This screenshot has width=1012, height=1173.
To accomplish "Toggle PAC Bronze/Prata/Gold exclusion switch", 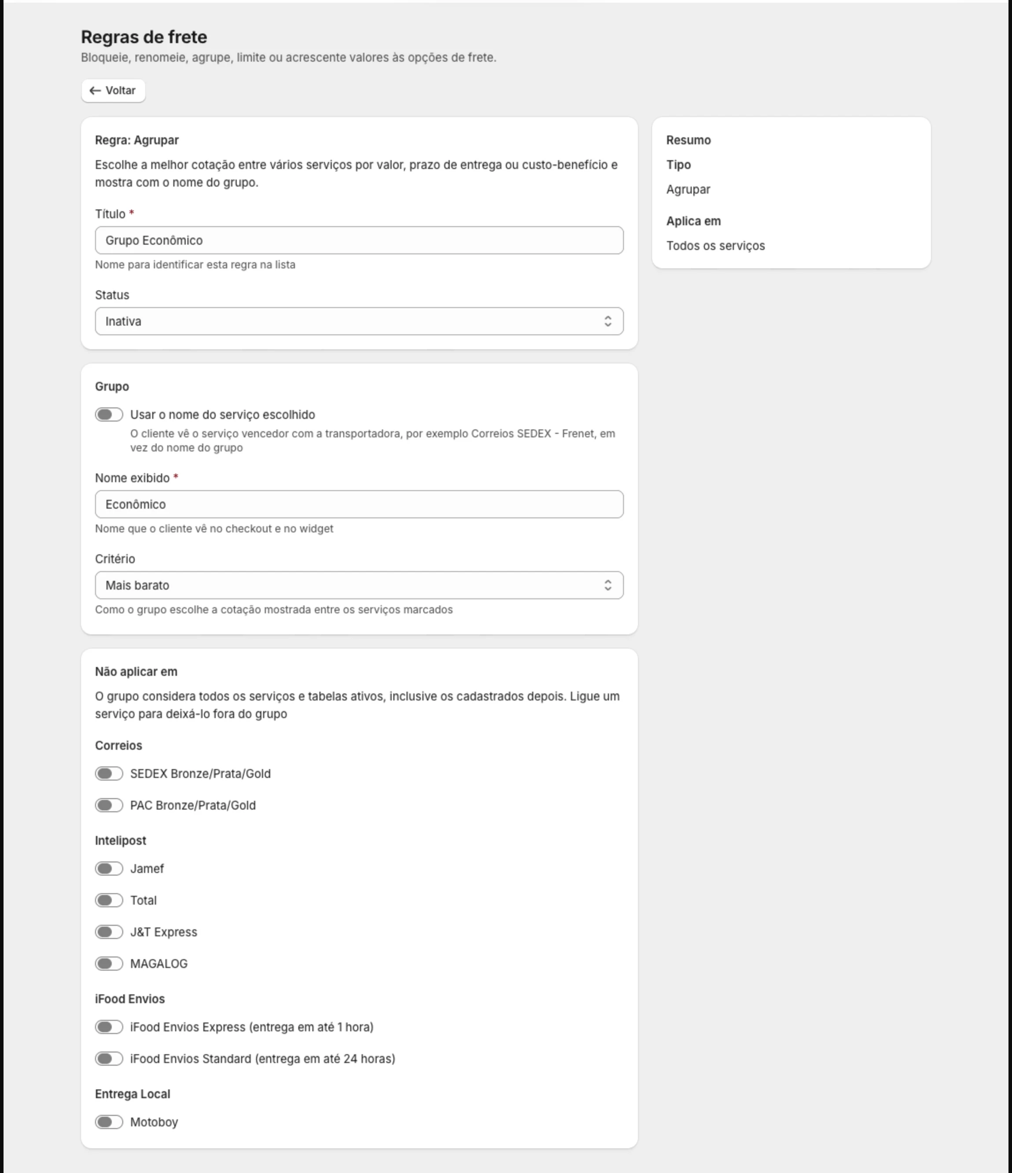I will click(x=109, y=806).
